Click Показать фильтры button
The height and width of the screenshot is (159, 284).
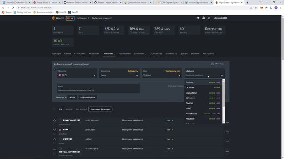(x=100, y=109)
